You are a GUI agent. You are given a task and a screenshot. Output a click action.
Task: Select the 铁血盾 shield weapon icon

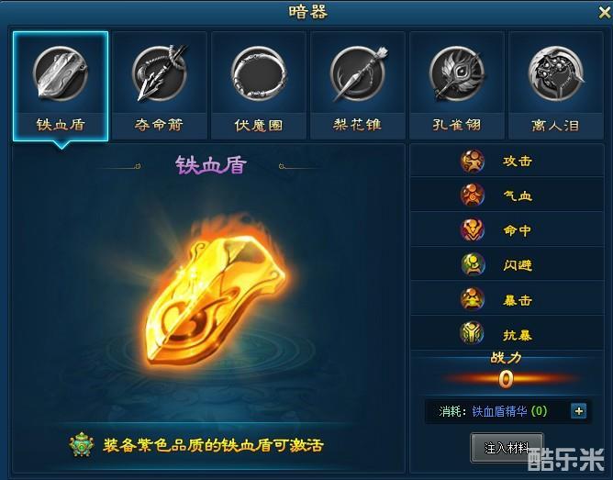click(x=61, y=73)
